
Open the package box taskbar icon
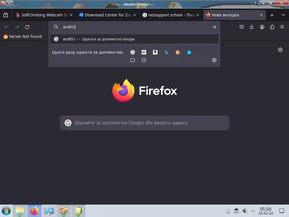coord(64,211)
